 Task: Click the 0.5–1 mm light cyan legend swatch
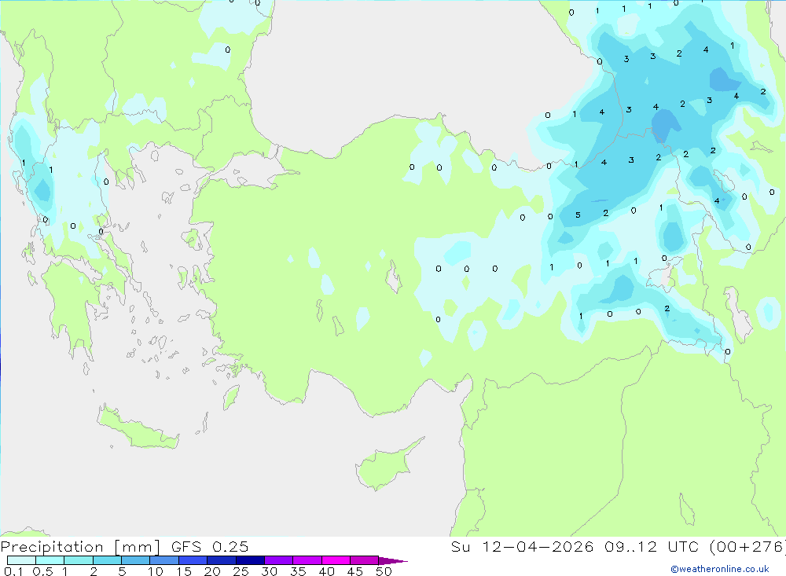50,560
